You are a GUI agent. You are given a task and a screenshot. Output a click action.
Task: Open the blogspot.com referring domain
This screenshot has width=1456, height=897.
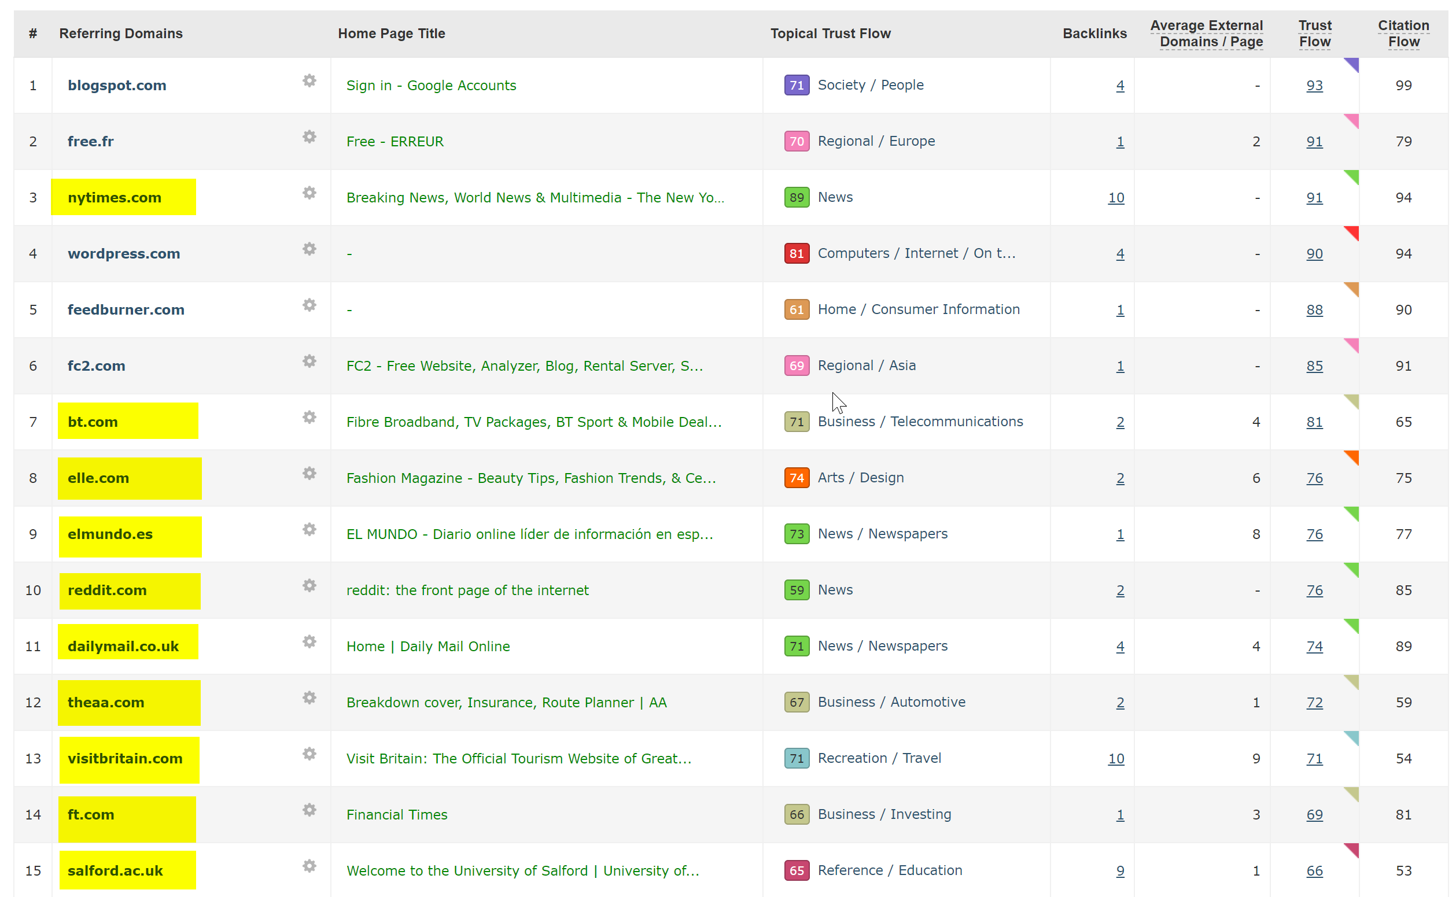coord(117,86)
